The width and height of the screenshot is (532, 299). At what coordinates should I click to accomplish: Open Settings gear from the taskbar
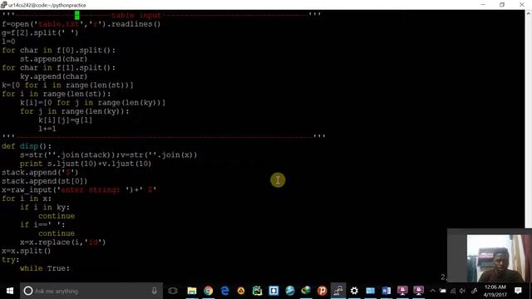pyautogui.click(x=354, y=291)
